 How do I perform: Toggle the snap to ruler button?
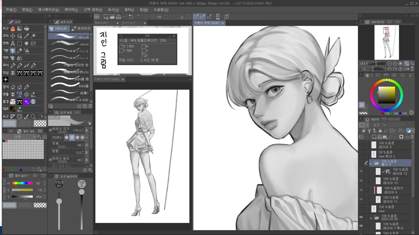click(x=196, y=17)
